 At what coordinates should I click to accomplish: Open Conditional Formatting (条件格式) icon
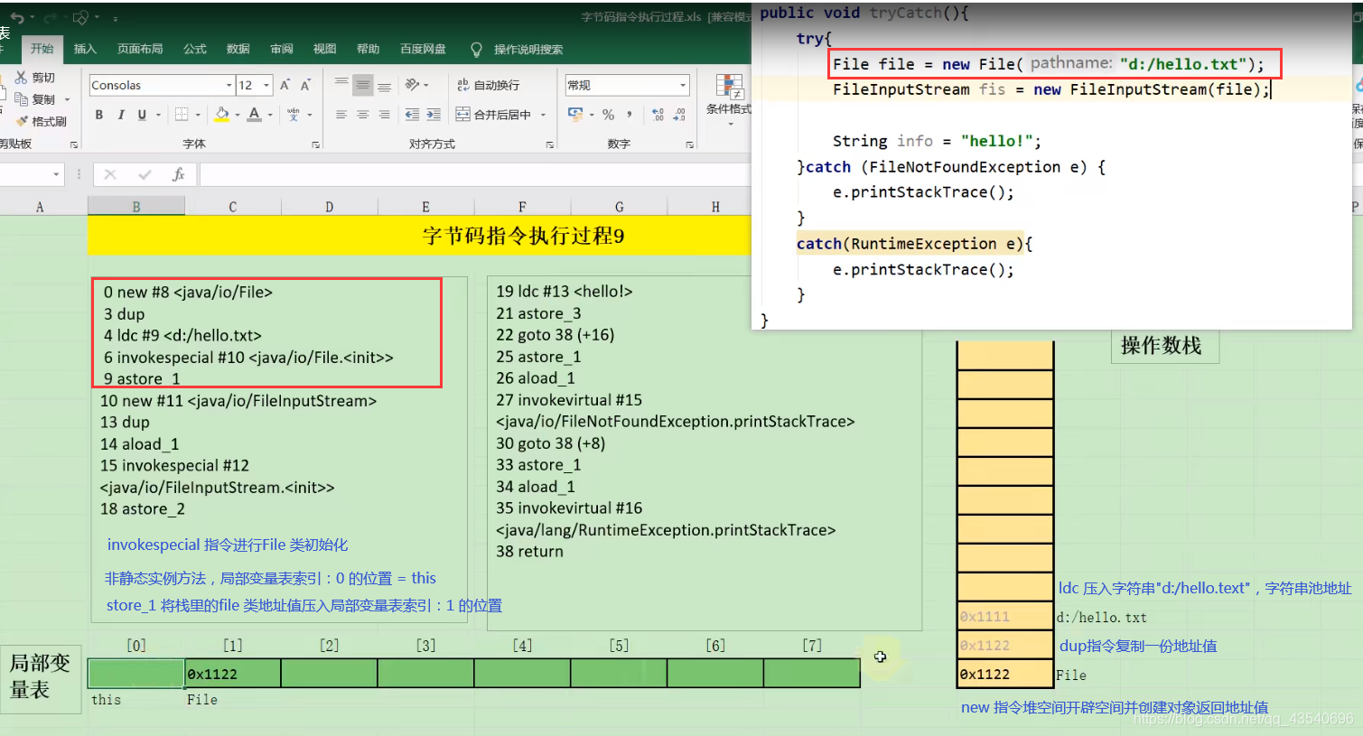pos(729,88)
